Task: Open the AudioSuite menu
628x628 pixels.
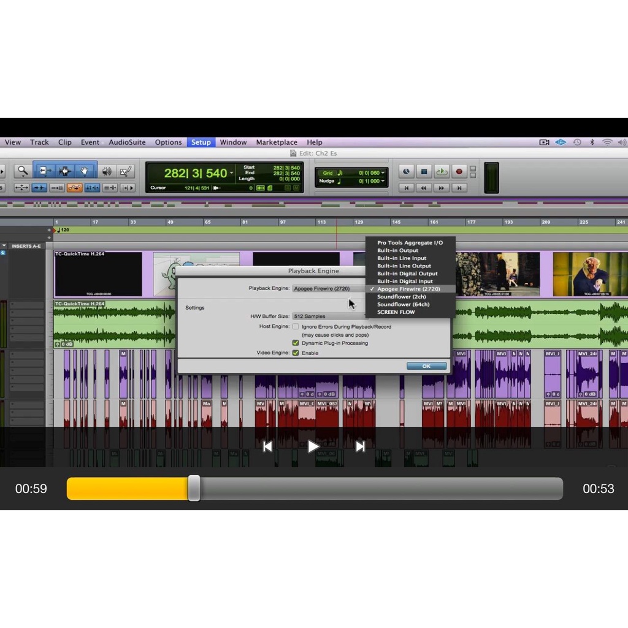Action: (x=127, y=142)
